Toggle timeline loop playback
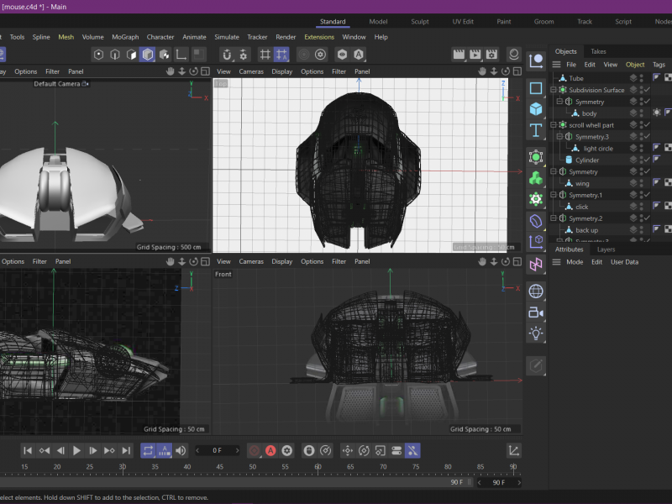Screen dimensions: 672x504 point(147,451)
